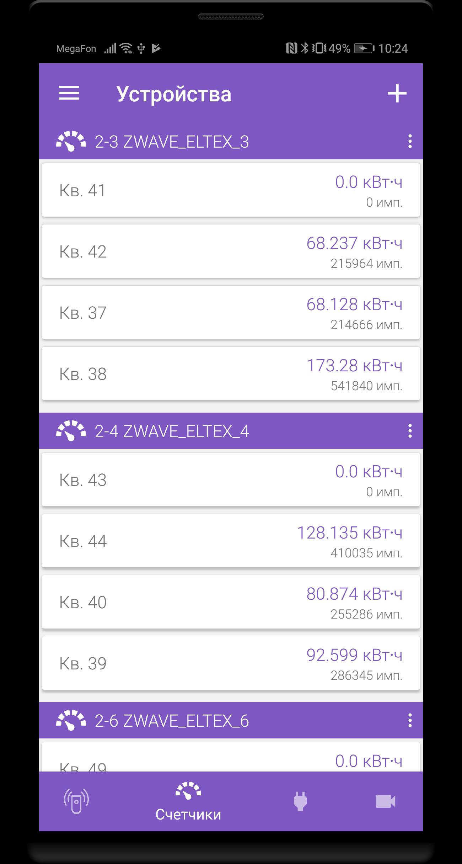Select the Кв. 43 meter entry
Image resolution: width=462 pixels, height=864 pixels.
(231, 479)
